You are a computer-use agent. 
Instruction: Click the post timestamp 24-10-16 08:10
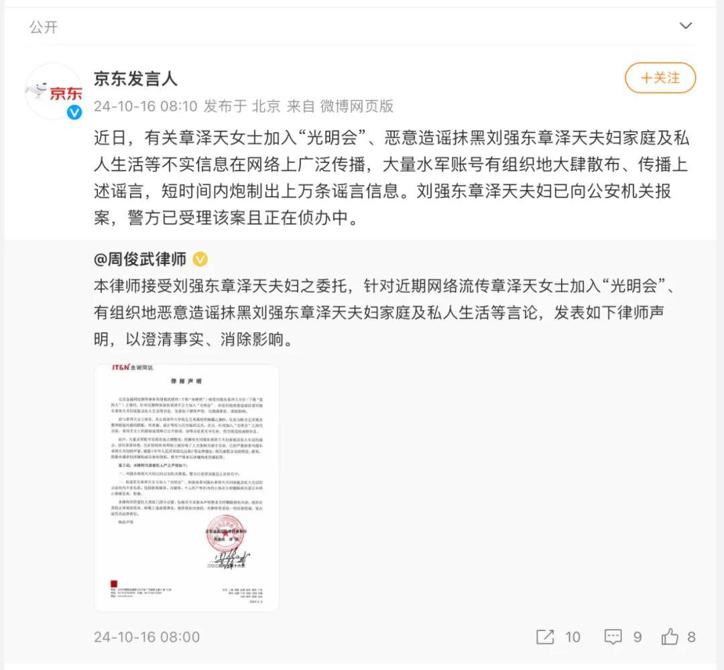145,107
